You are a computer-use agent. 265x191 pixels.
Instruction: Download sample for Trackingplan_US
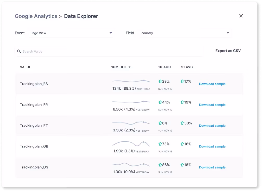click(x=212, y=167)
